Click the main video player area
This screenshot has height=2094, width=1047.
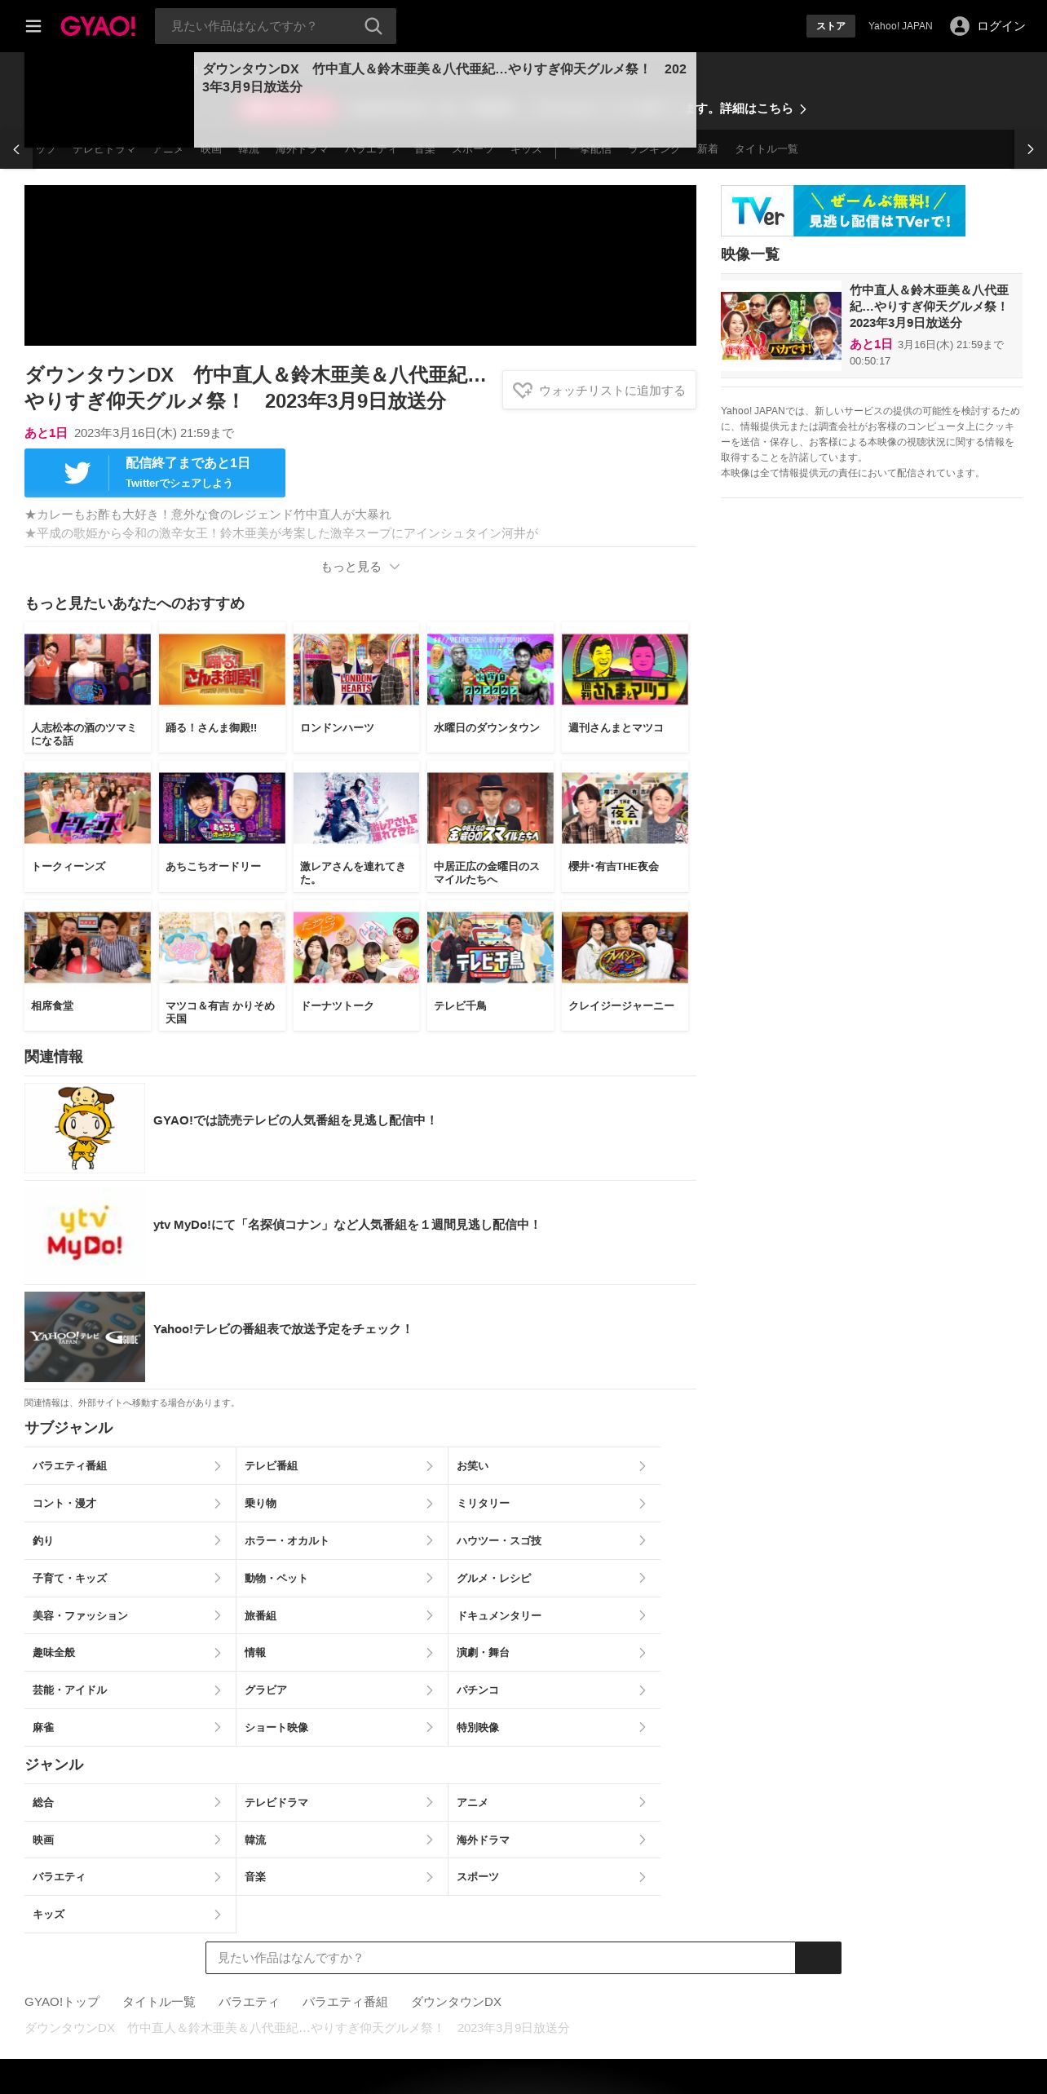(360, 265)
